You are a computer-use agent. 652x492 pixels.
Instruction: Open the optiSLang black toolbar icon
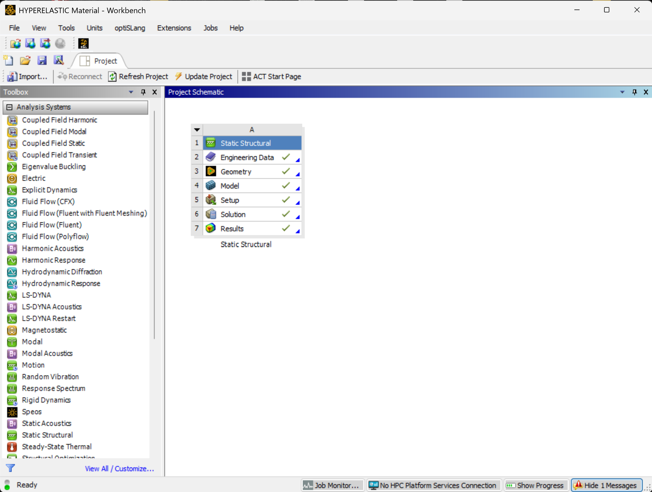84,44
